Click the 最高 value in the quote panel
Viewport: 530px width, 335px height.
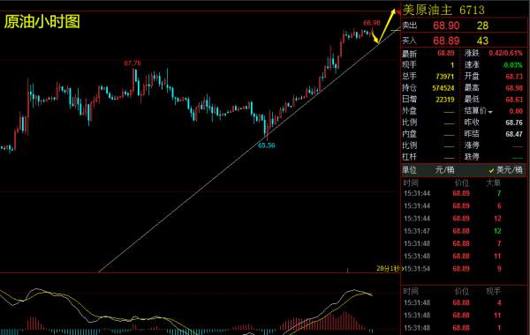514,88
